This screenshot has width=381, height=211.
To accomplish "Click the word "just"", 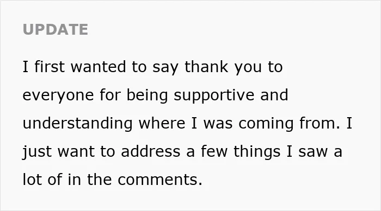I will tap(37, 151).
